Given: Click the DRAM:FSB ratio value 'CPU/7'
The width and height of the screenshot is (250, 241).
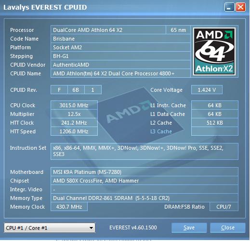Looking at the screenshot, I should pyautogui.click(x=224, y=207).
